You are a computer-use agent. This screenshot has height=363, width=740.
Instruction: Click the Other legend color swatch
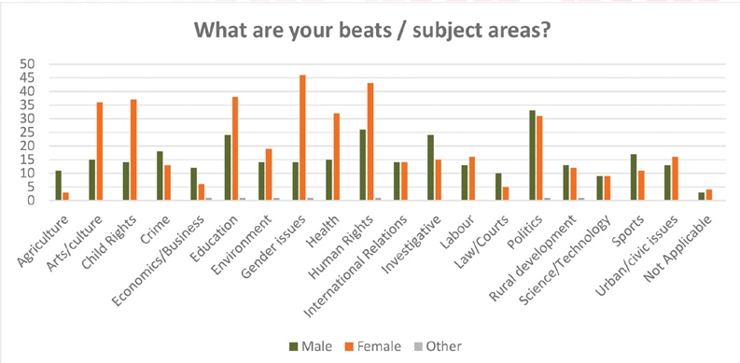click(x=419, y=347)
